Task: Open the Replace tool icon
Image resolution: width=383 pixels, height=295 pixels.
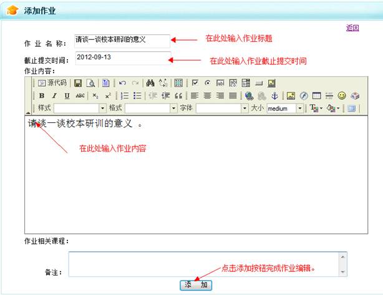Action: point(163,84)
